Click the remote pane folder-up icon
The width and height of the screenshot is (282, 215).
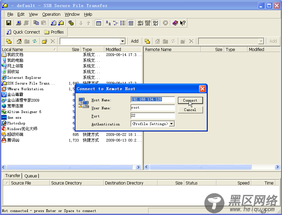coord(147,41)
